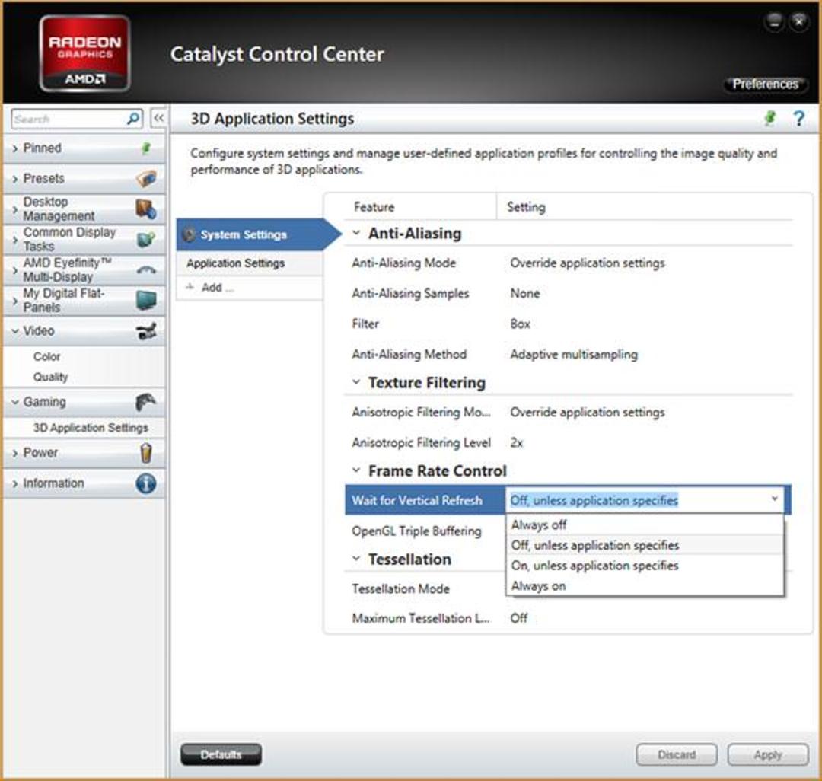This screenshot has height=781, width=822.
Task: Open Color under Video
Action: [46, 356]
